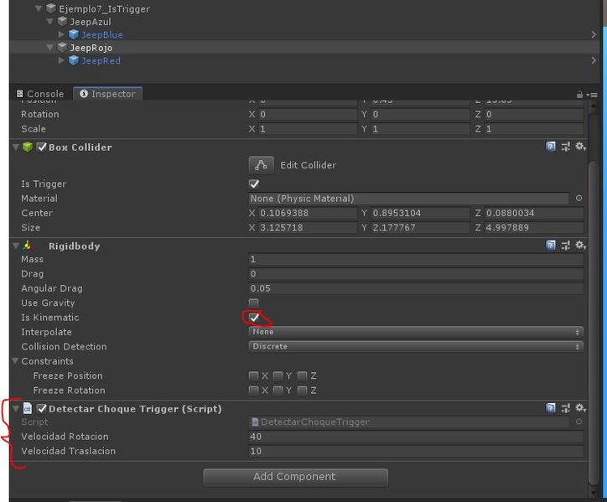
Task: Click the Edit Collider button
Action: point(261,165)
